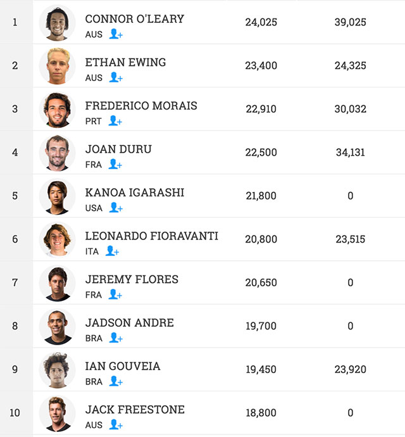Click Ethan Ewing's avatar picture
Image resolution: width=405 pixels, height=437 pixels.
tap(57, 66)
